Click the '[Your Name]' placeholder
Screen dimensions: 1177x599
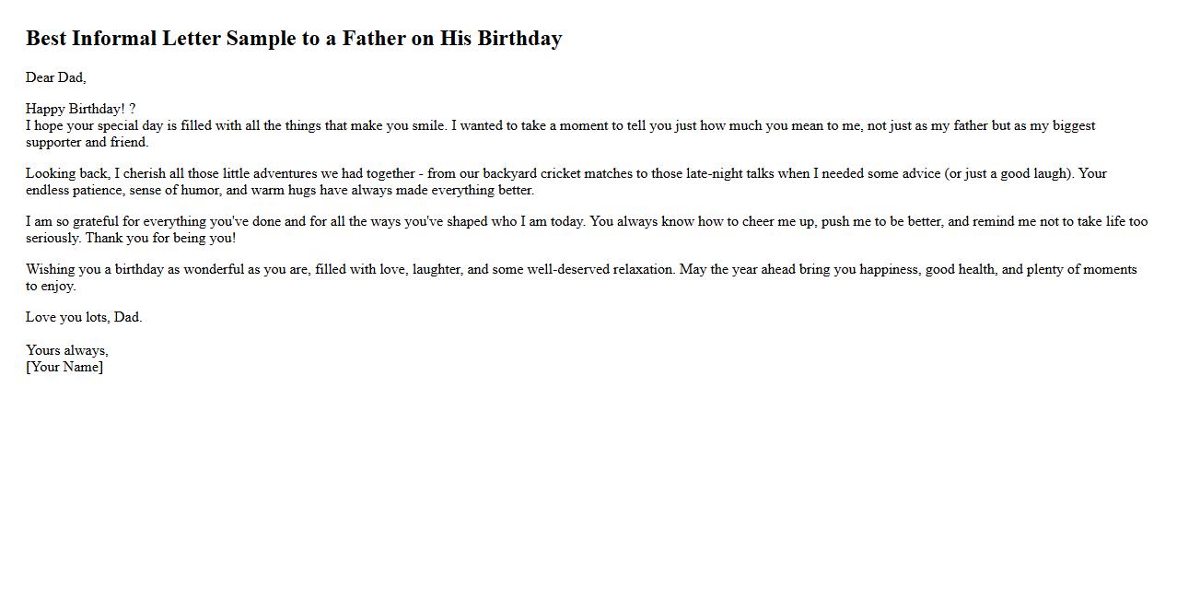(64, 367)
